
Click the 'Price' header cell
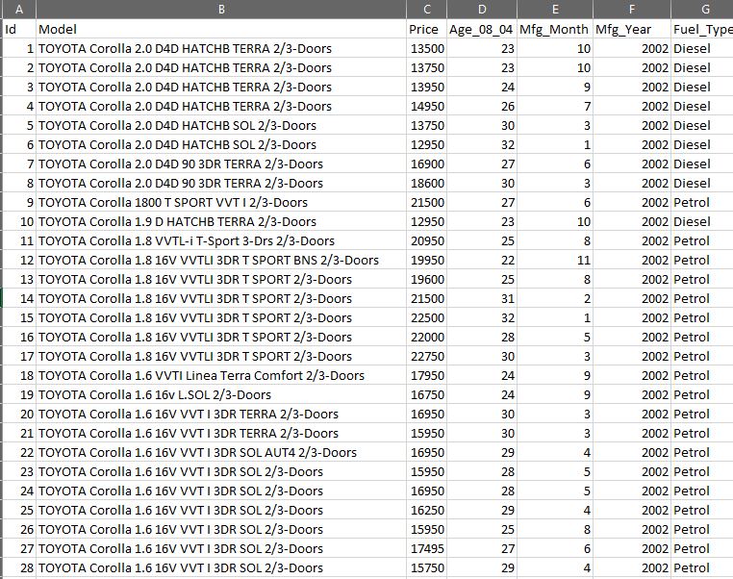[x=425, y=29]
